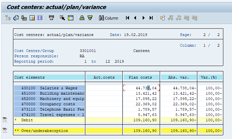Select cost element 474100 Travel expenses row
232x139 pixels.
[49, 114]
